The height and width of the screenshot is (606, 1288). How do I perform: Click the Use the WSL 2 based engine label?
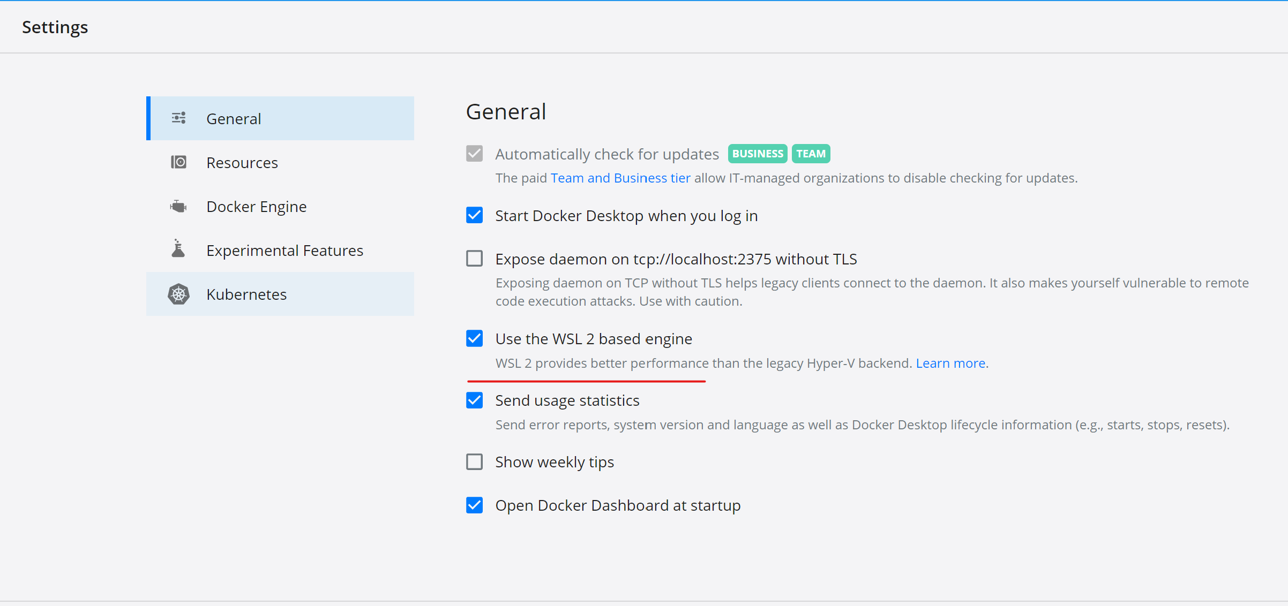pyautogui.click(x=594, y=339)
